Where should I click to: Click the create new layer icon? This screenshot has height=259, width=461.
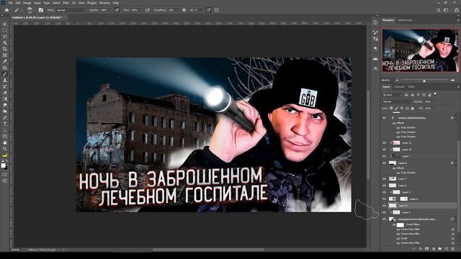pyautogui.click(x=447, y=249)
